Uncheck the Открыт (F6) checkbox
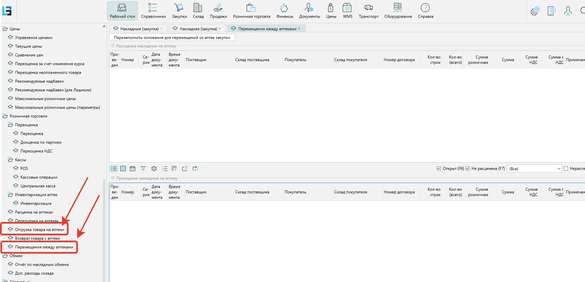 tap(439, 169)
